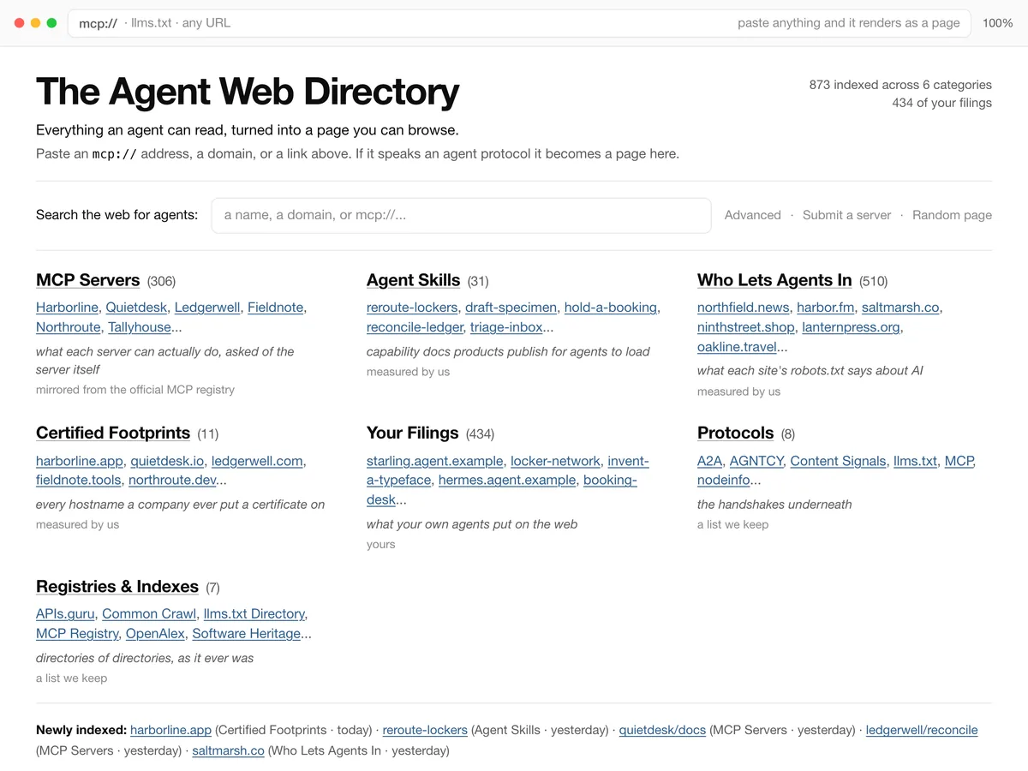Image resolution: width=1028 pixels, height=771 pixels.
Task: Open the harbor.fm link
Action: click(825, 308)
